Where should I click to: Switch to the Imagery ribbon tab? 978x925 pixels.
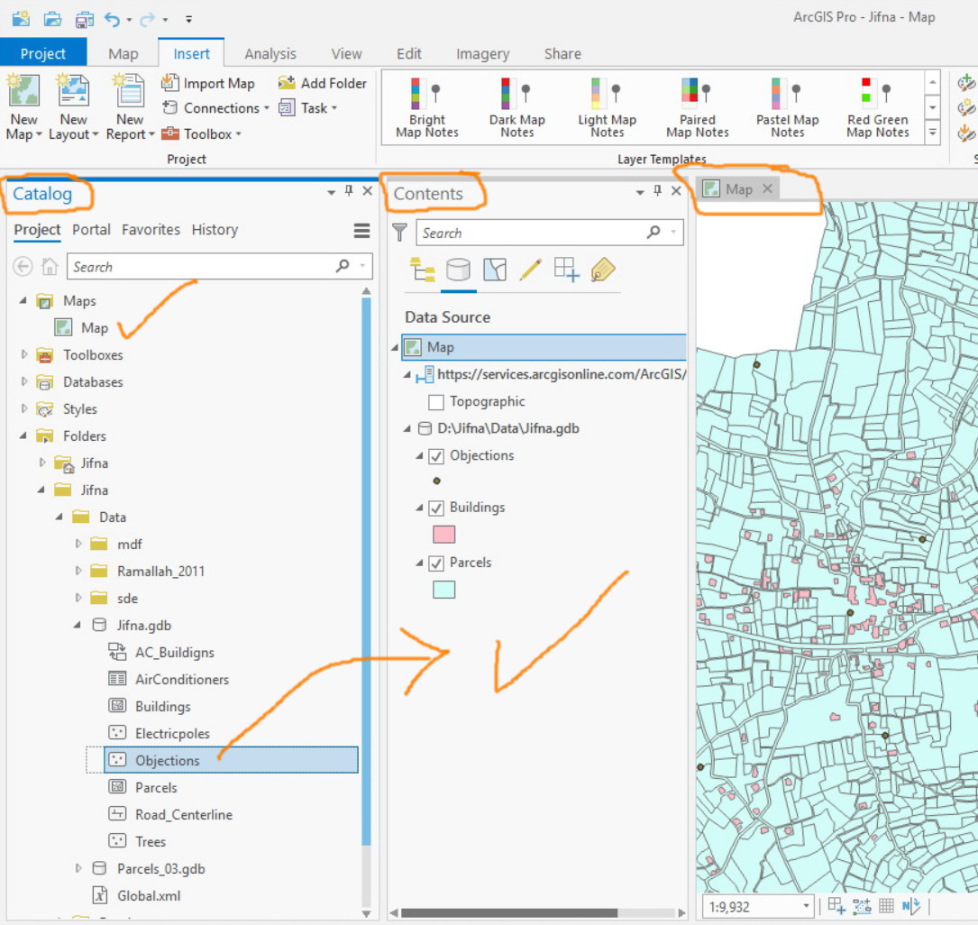(x=483, y=53)
